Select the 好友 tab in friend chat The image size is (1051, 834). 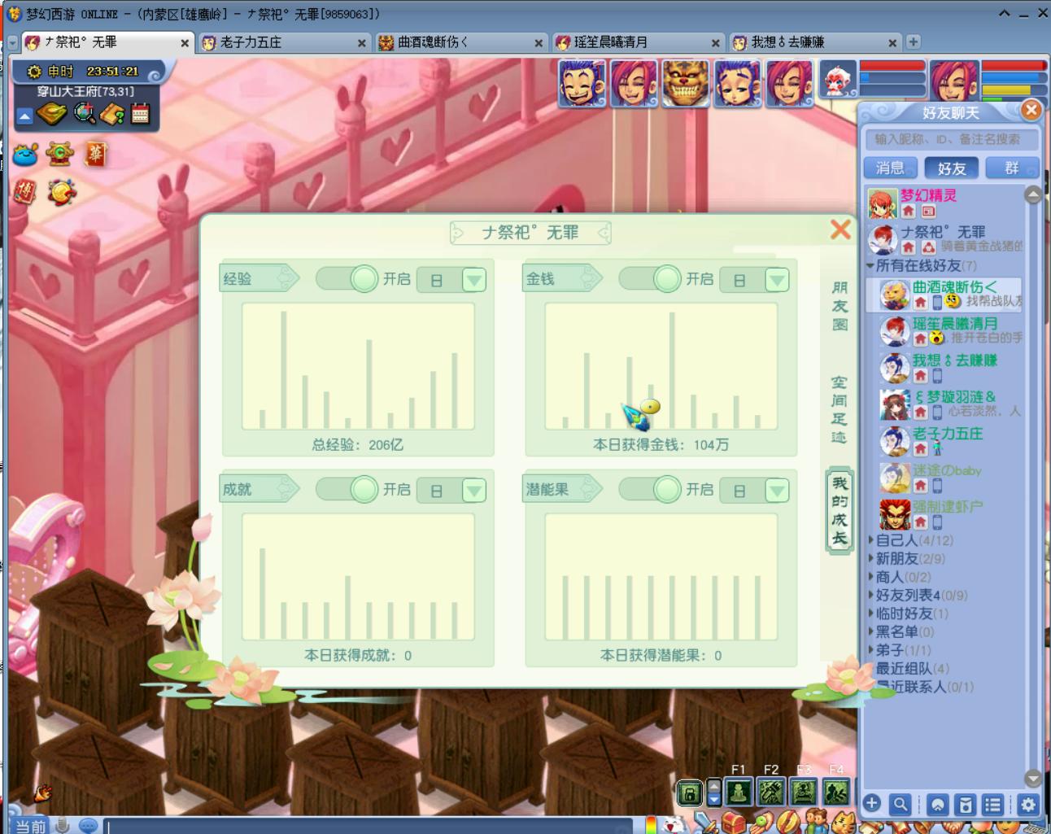click(951, 168)
